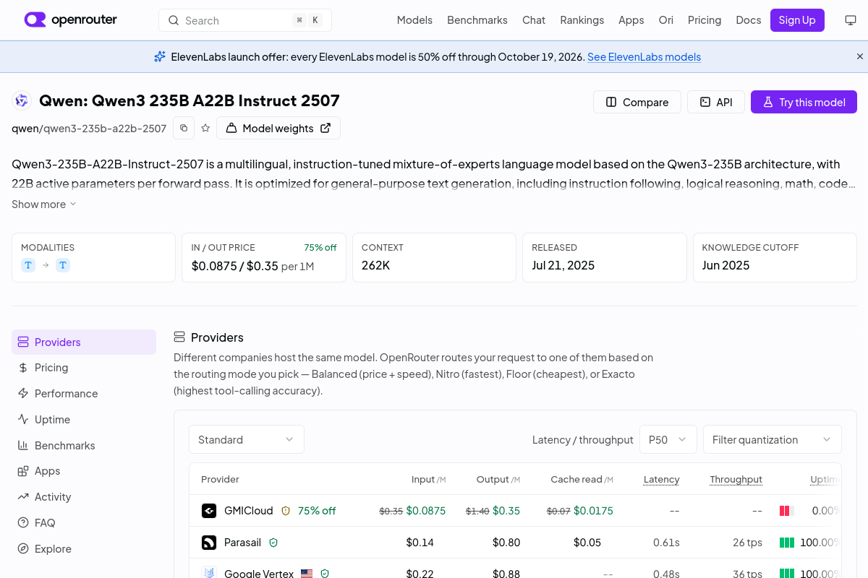The image size is (868, 578).
Task: Toggle the display theme monitor icon
Action: [851, 20]
